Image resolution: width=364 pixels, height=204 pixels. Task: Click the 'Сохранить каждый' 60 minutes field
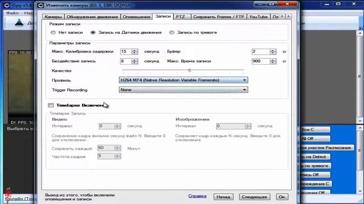109,148
